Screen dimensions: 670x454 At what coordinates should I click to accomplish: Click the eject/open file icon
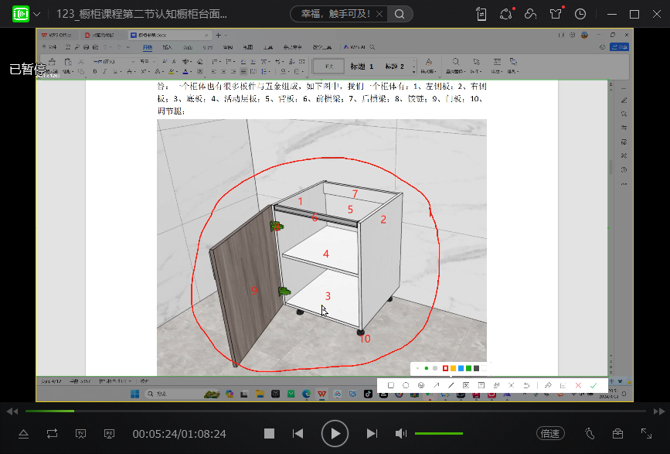(x=23, y=434)
